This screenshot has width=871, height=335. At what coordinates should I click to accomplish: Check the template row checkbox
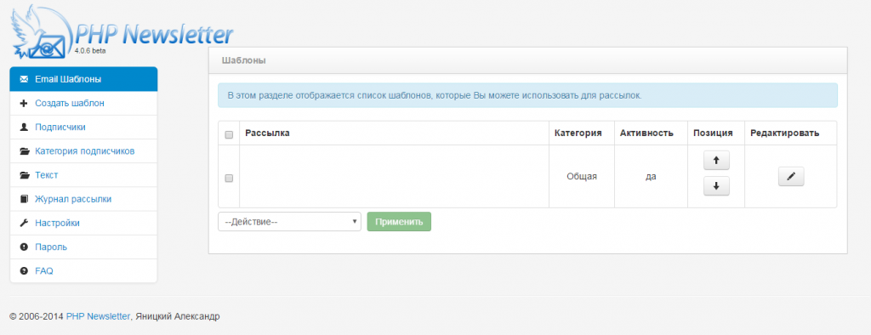point(229,179)
